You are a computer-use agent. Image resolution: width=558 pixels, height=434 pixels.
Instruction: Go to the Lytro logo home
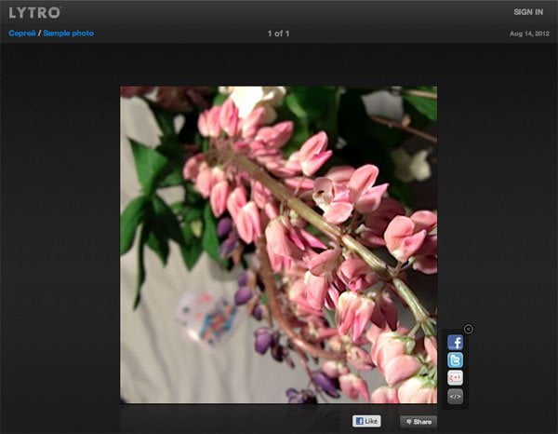35,12
